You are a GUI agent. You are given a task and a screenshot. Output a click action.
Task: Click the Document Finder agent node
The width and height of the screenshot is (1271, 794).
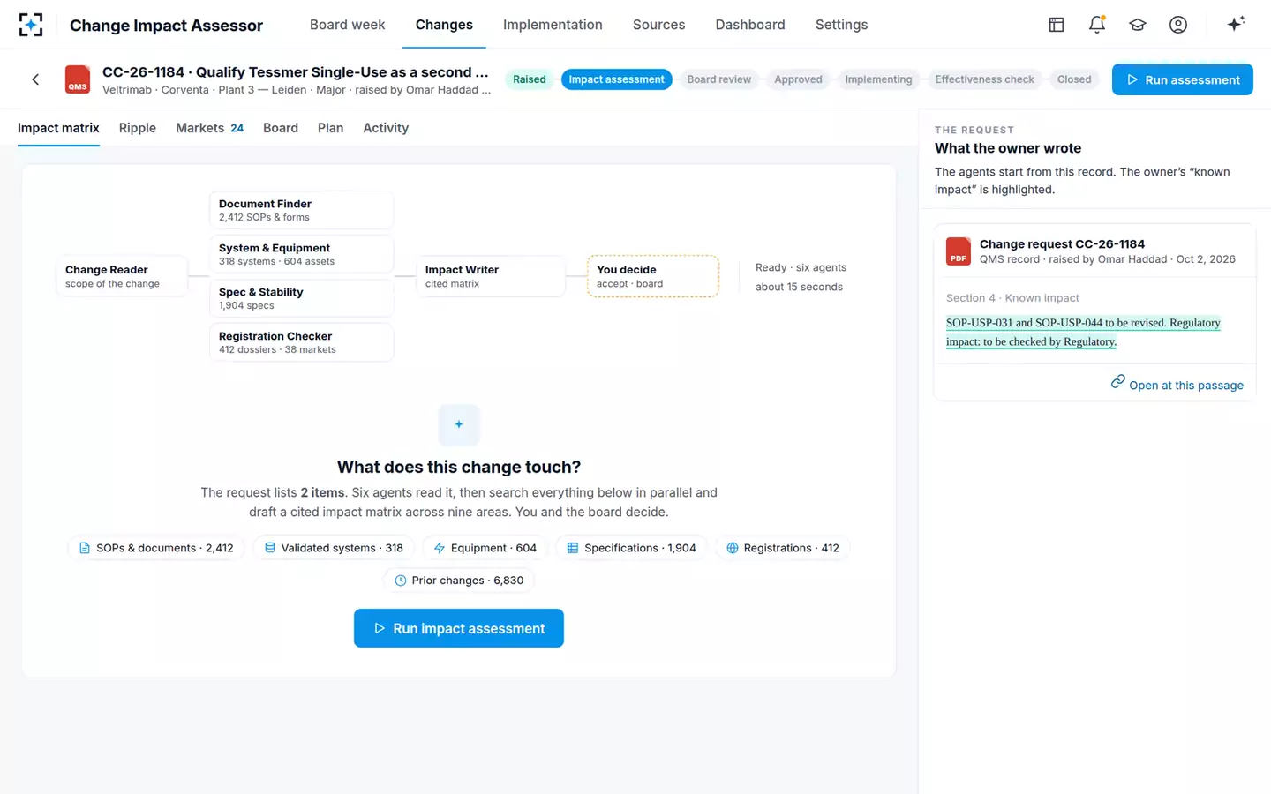(301, 210)
